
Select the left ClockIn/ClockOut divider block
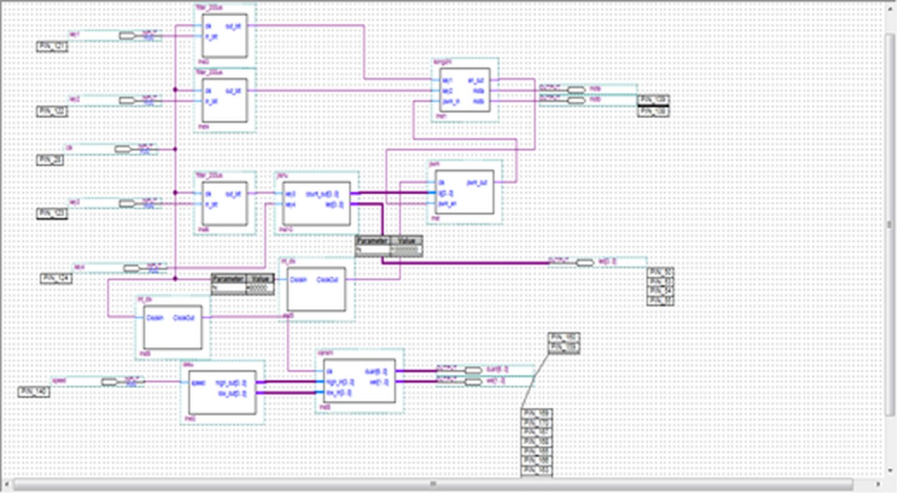click(173, 328)
